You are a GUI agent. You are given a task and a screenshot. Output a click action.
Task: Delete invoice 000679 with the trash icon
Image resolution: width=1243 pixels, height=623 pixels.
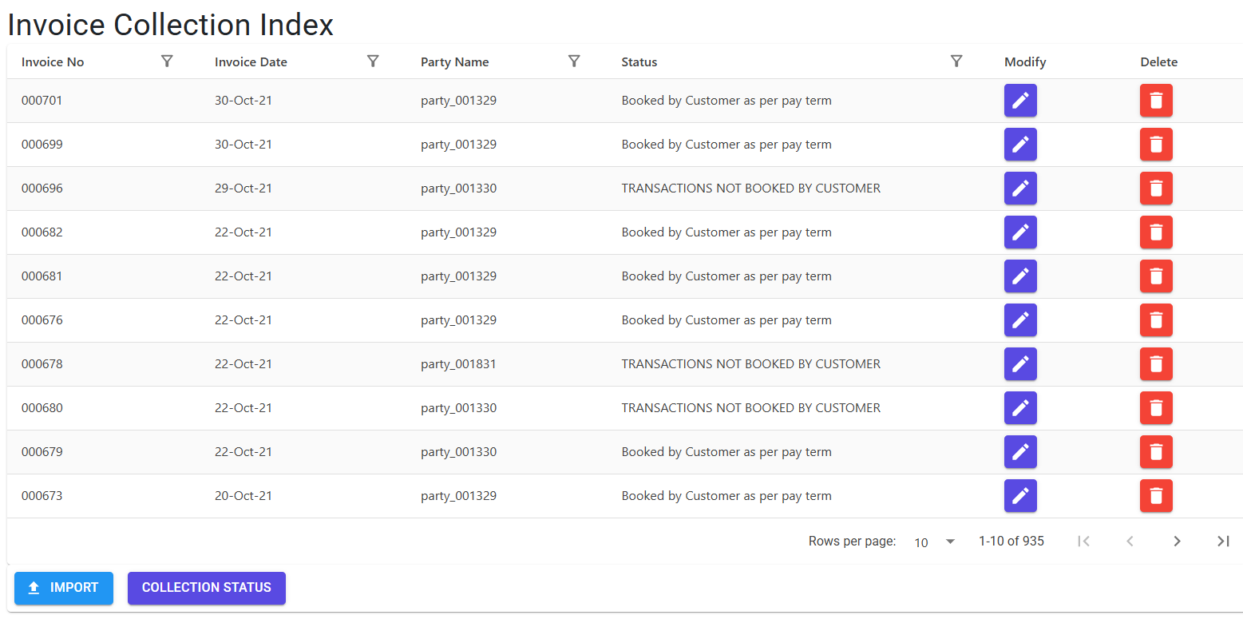[1156, 452]
